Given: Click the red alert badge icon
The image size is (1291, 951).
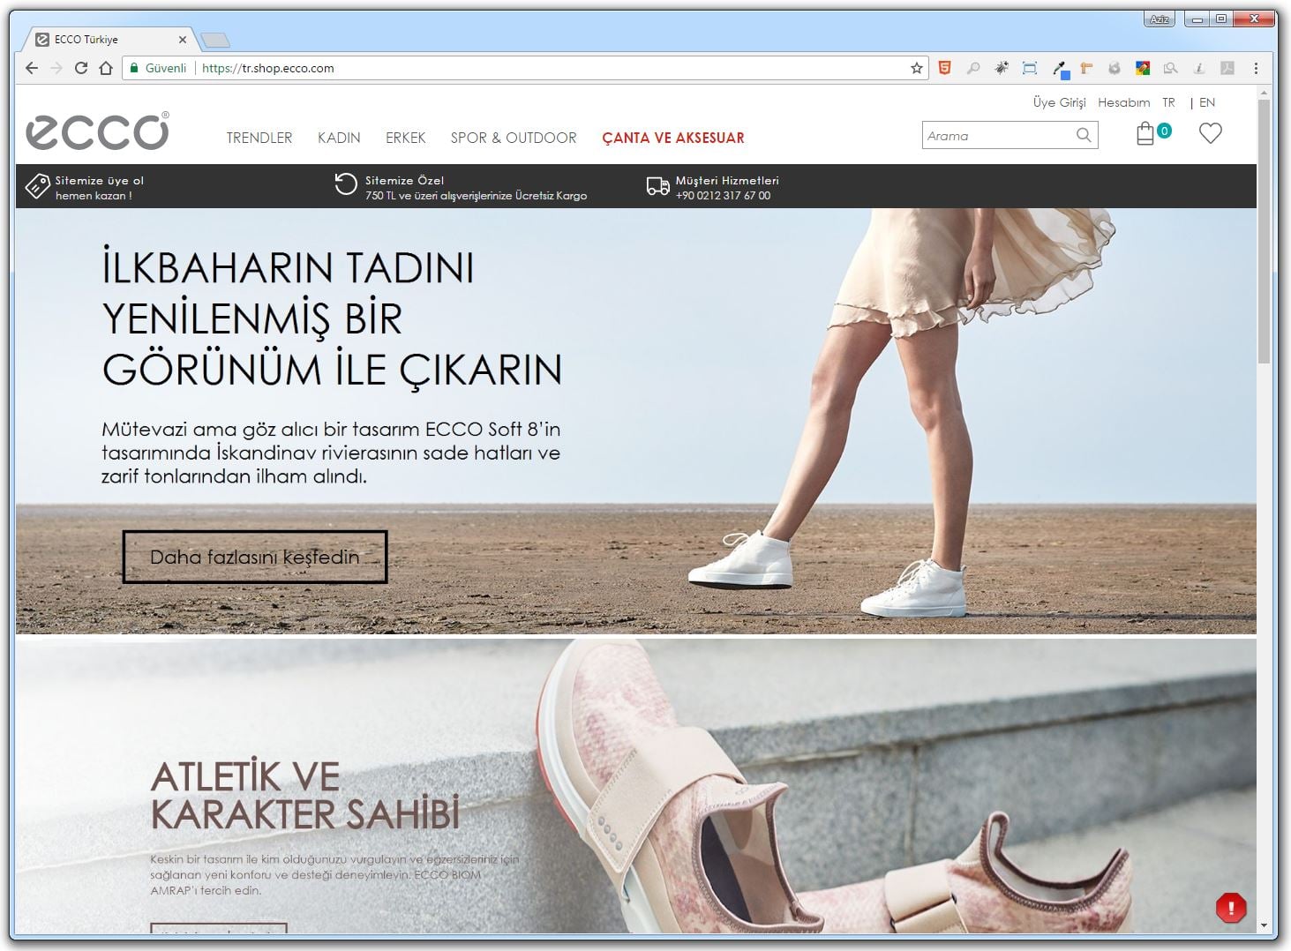Looking at the screenshot, I should pyautogui.click(x=1230, y=907).
